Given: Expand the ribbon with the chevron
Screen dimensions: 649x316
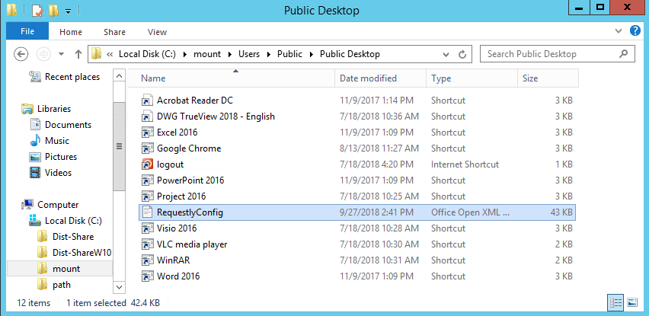Looking at the screenshot, I should (619, 31).
